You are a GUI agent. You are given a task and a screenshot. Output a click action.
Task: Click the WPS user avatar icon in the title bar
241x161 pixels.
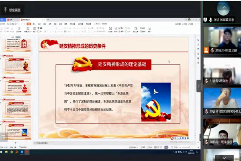click(x=189, y=19)
